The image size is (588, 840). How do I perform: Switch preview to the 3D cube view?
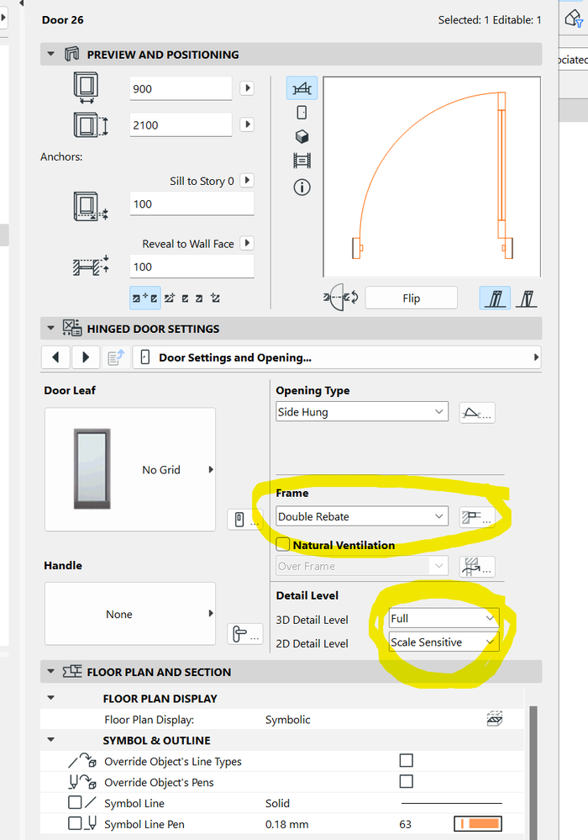302,136
